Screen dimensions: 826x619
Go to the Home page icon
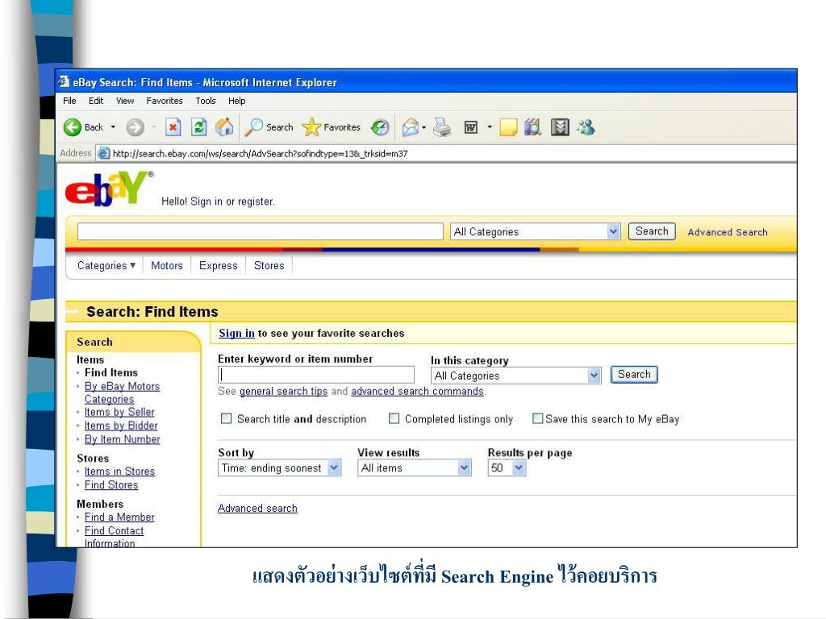pyautogui.click(x=224, y=127)
